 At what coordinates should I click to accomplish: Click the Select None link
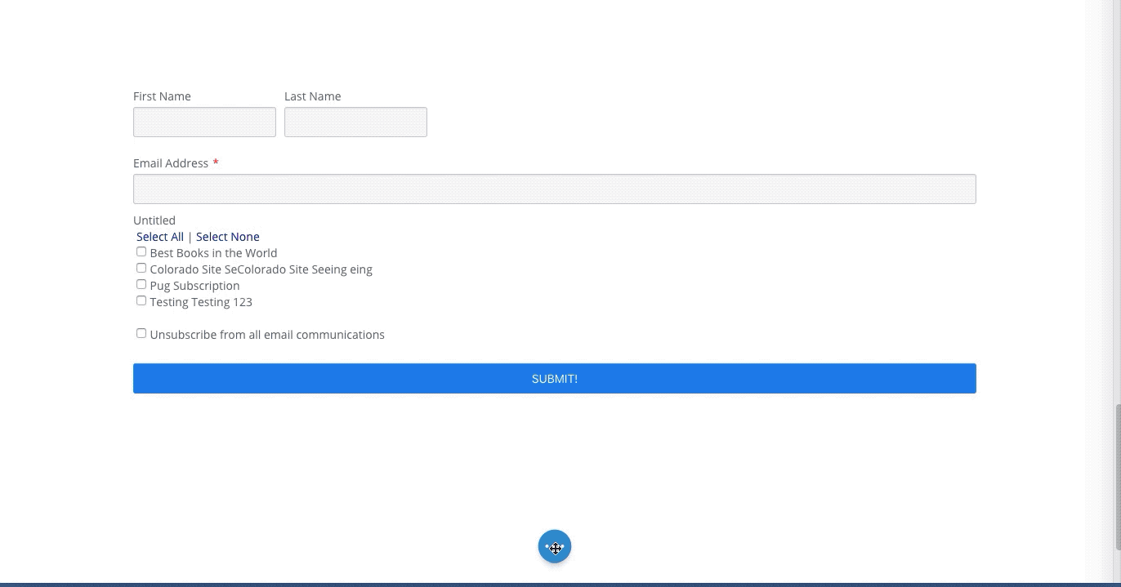click(x=228, y=237)
